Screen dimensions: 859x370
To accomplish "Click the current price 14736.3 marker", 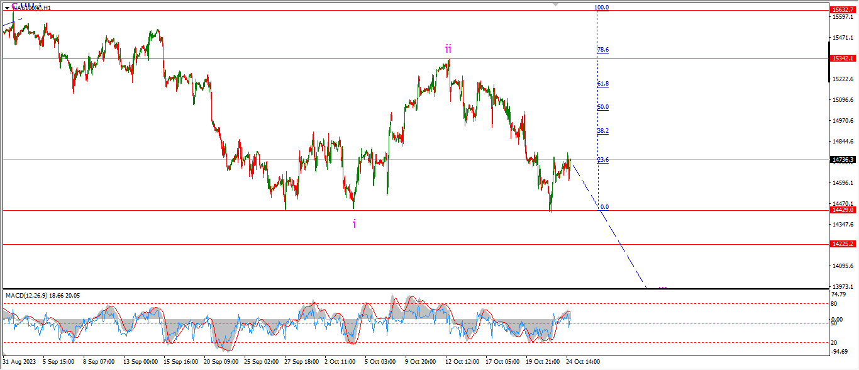I will point(842,160).
